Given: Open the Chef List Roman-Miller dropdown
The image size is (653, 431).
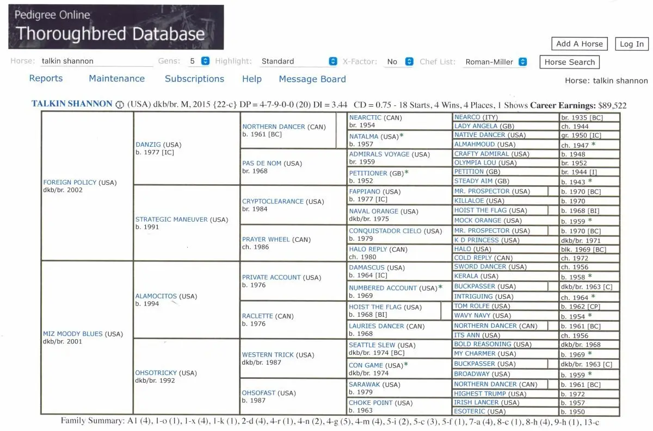Looking at the screenshot, I should 523,61.
